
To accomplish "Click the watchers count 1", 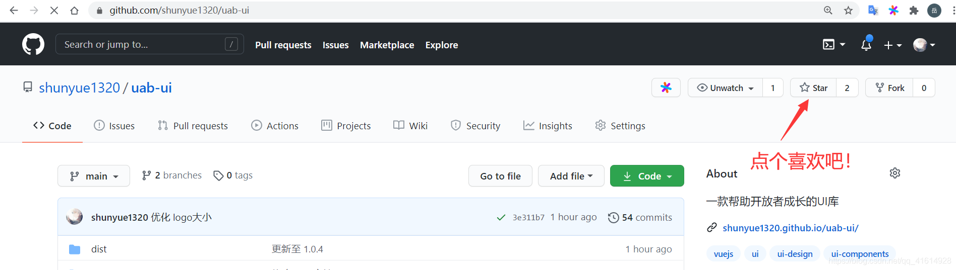I will 773,87.
